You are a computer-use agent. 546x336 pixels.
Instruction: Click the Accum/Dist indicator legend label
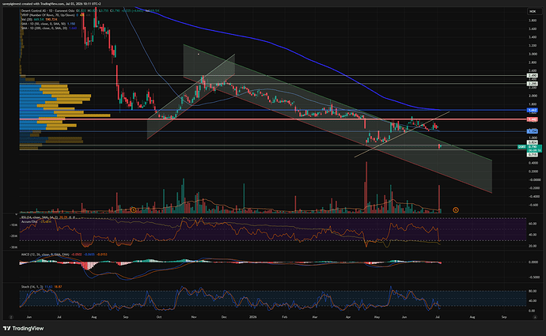click(x=29, y=221)
